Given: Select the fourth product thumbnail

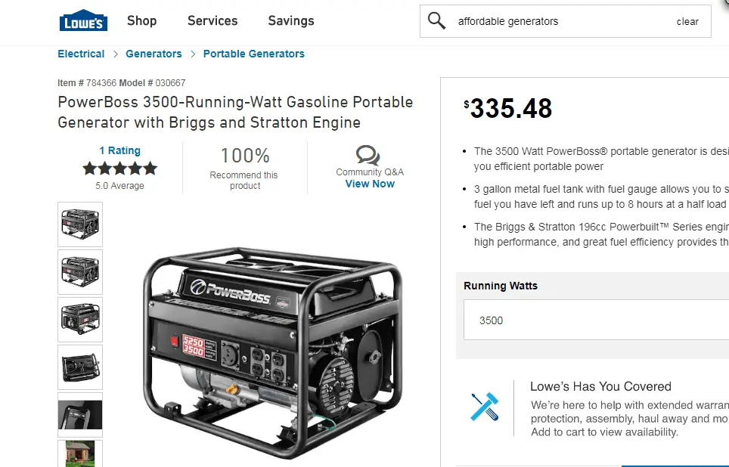Looking at the screenshot, I should click(79, 368).
